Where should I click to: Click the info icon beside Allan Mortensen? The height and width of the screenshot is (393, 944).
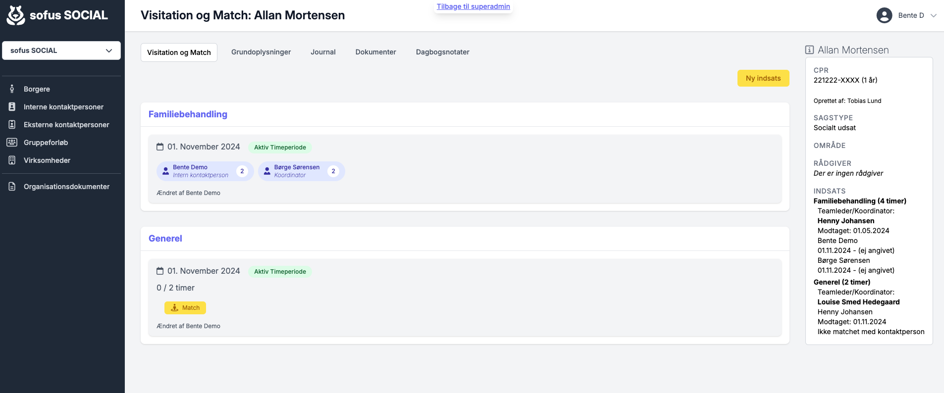pos(809,50)
